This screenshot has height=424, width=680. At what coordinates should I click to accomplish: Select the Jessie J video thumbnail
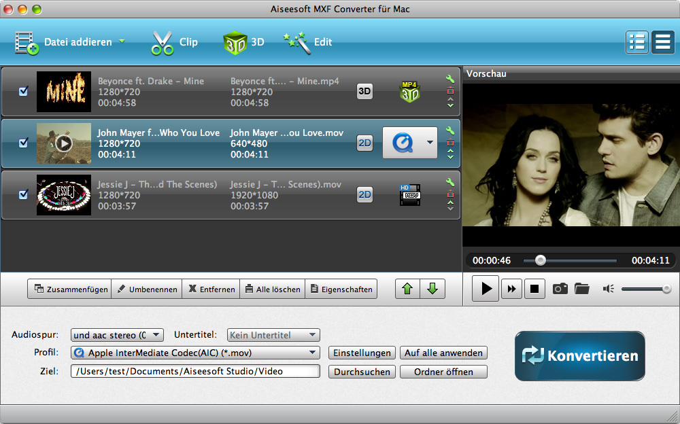point(64,194)
